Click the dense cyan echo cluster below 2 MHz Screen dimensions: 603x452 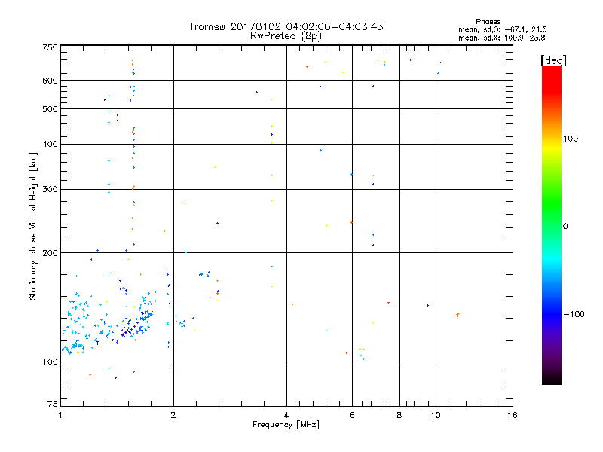pos(109,323)
